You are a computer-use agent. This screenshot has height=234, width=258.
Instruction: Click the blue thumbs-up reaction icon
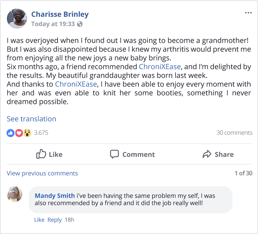[10, 133]
